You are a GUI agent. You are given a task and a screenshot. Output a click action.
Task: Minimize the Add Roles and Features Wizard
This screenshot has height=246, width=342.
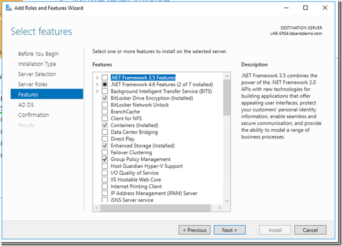click(286, 8)
